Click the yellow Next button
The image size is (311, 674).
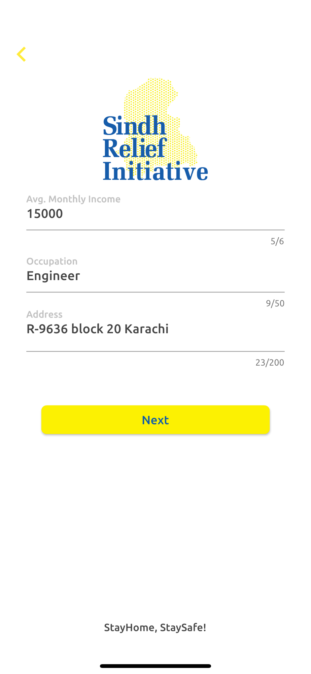[x=155, y=420]
